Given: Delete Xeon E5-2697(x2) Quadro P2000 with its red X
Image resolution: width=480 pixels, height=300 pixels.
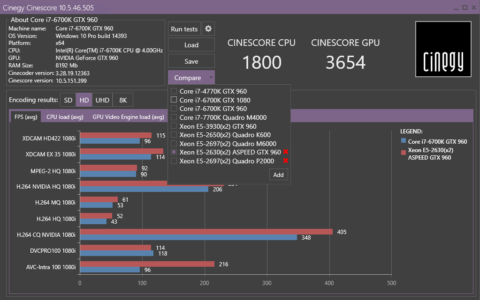Looking at the screenshot, I should click(286, 161).
